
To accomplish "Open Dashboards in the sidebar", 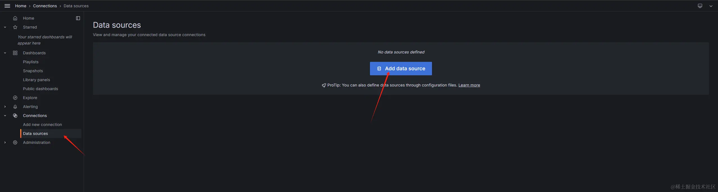I will click(x=34, y=53).
